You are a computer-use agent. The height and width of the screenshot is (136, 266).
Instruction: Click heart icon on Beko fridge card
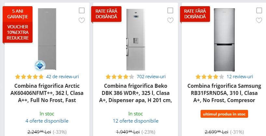tap(170, 21)
